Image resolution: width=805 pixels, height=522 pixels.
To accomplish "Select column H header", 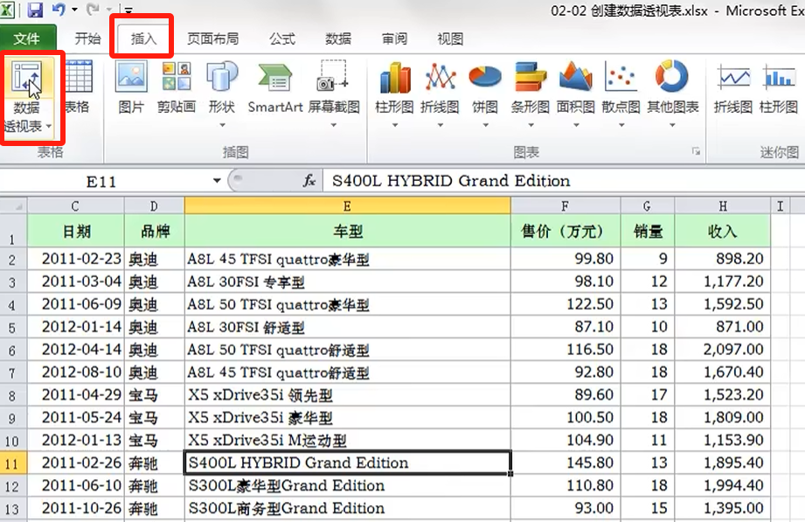I will click(722, 205).
